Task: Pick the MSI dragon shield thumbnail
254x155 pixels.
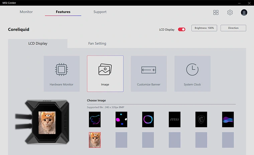Action: pos(201,119)
